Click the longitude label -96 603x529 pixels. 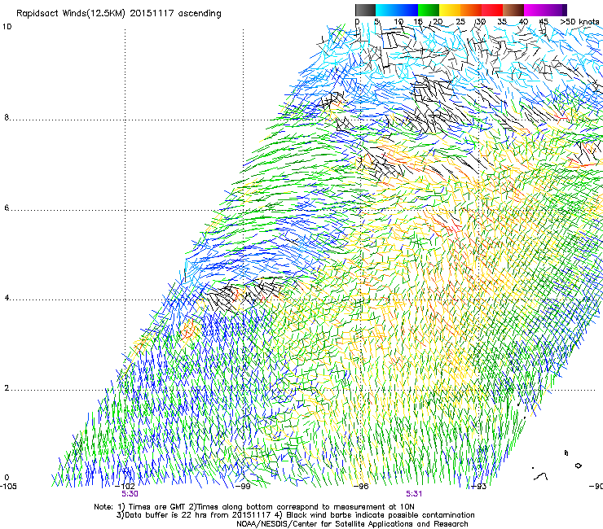tap(361, 486)
